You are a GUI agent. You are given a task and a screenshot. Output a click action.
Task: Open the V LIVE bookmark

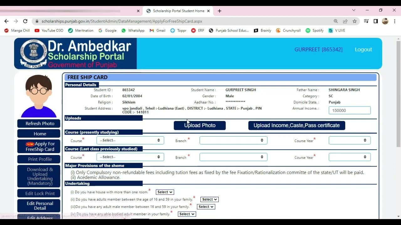point(336,31)
